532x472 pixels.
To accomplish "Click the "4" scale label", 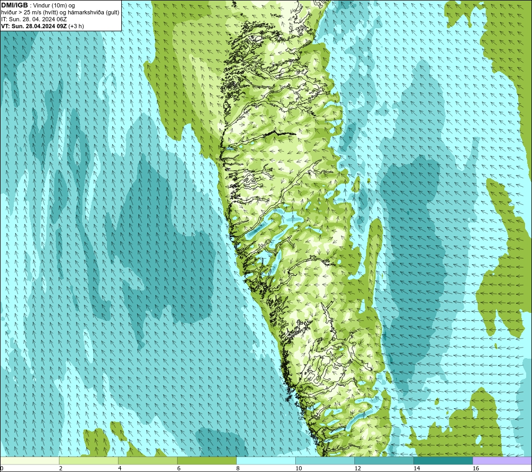I will (x=120, y=469).
